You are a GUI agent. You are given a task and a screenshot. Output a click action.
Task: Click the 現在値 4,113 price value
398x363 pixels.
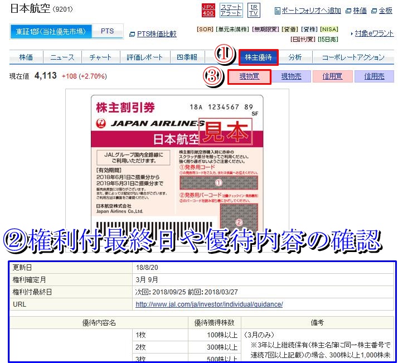pos(46,76)
